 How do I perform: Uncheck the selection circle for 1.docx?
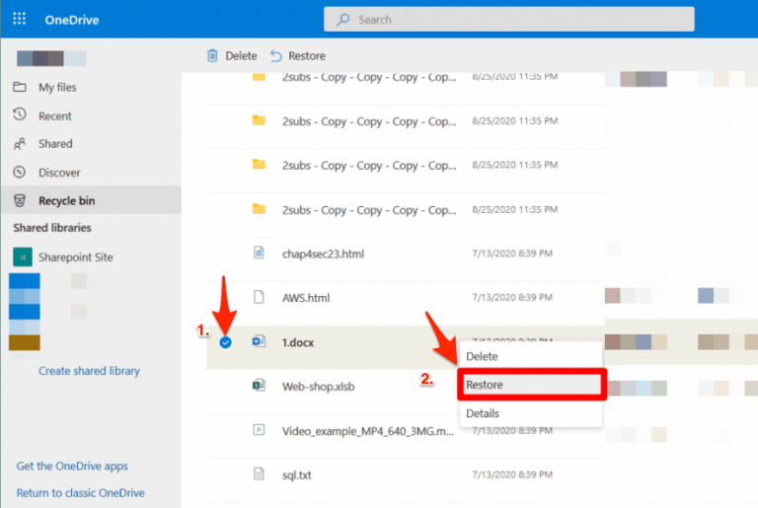coord(225,342)
